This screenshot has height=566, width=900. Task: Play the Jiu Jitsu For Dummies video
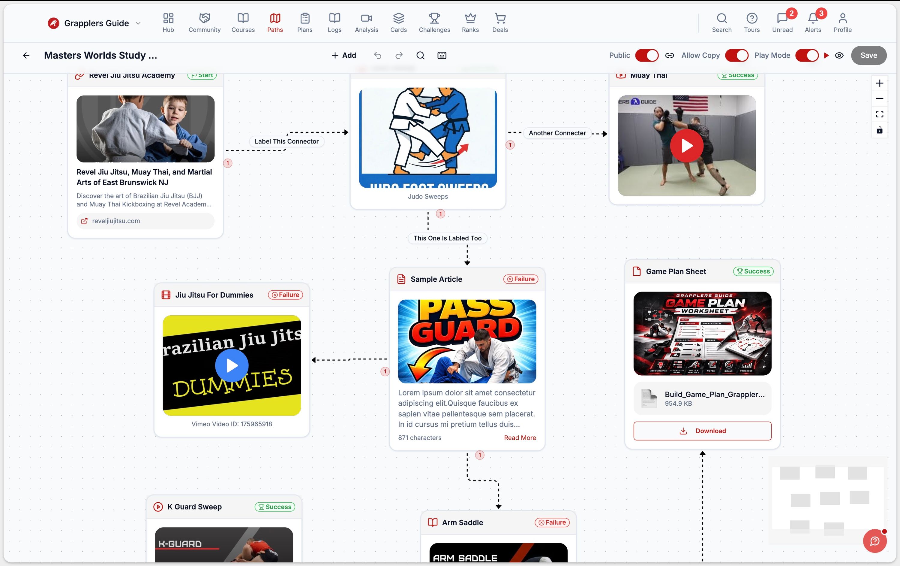click(x=232, y=365)
